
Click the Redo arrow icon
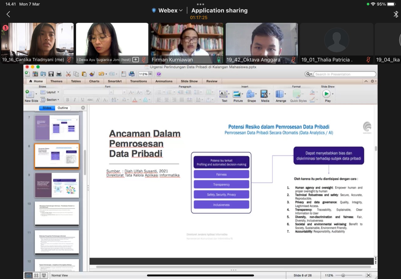click(x=111, y=74)
